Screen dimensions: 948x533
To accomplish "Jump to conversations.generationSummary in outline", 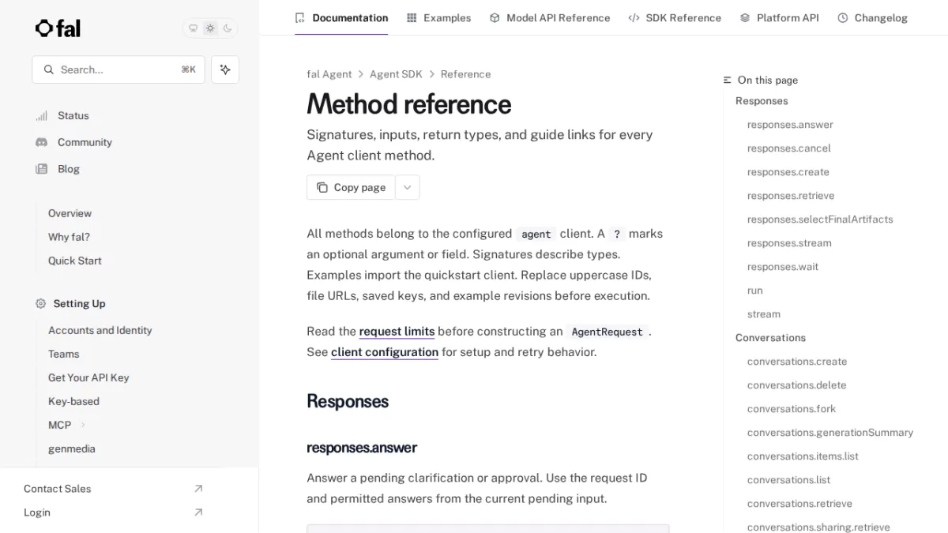I will coord(830,433).
